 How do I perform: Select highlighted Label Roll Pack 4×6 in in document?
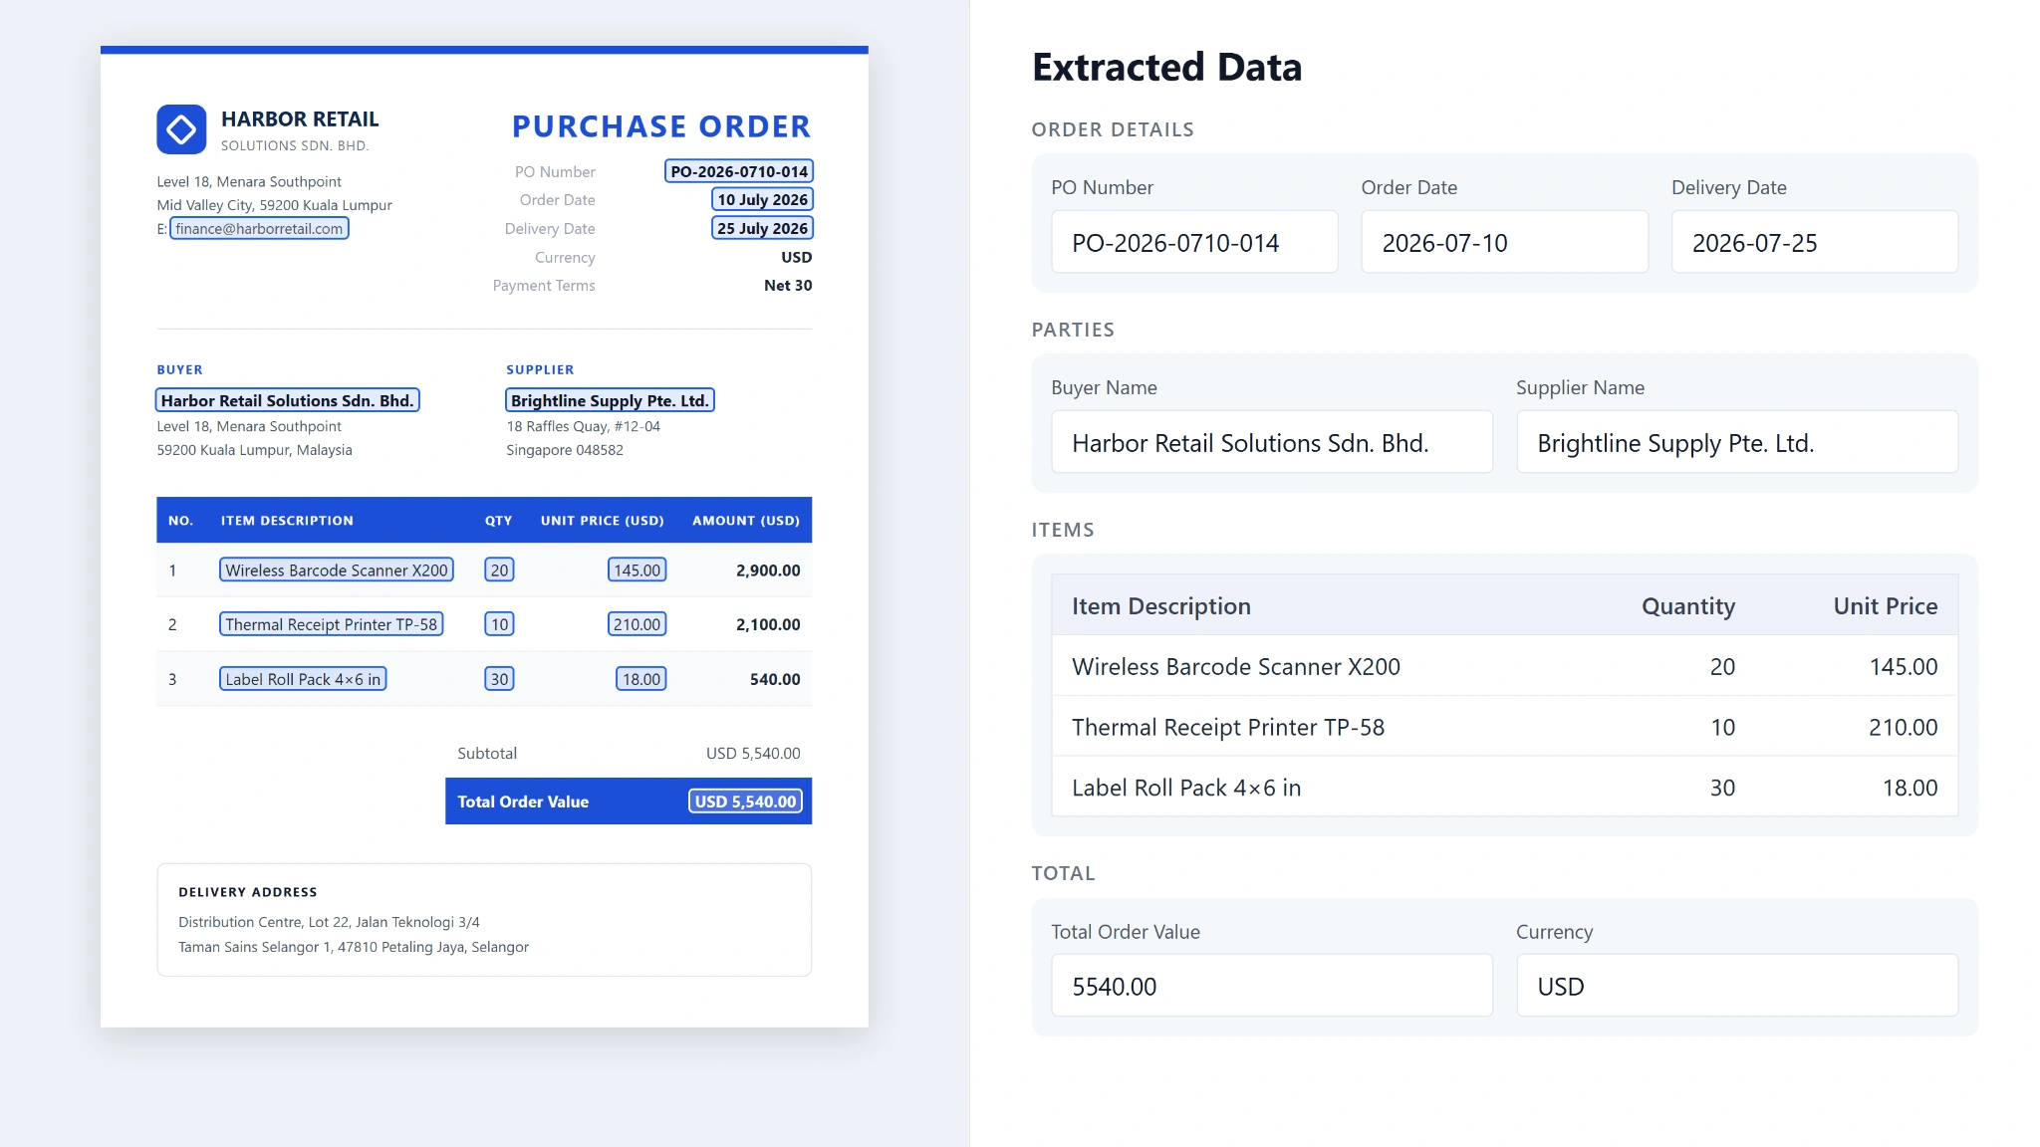click(x=303, y=679)
